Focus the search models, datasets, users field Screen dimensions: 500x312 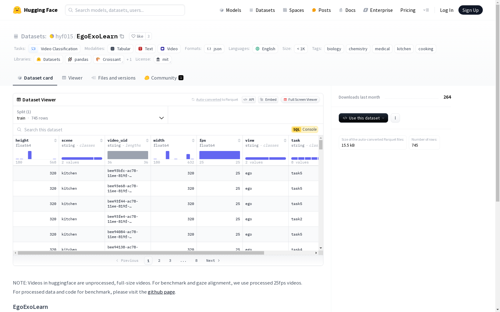tap(125, 10)
